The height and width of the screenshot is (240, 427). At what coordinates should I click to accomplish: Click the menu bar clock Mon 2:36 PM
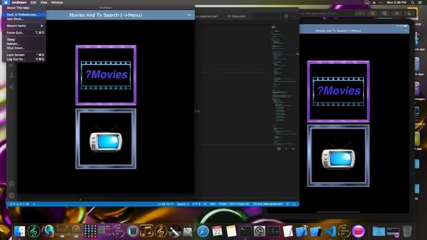(x=396, y=3)
